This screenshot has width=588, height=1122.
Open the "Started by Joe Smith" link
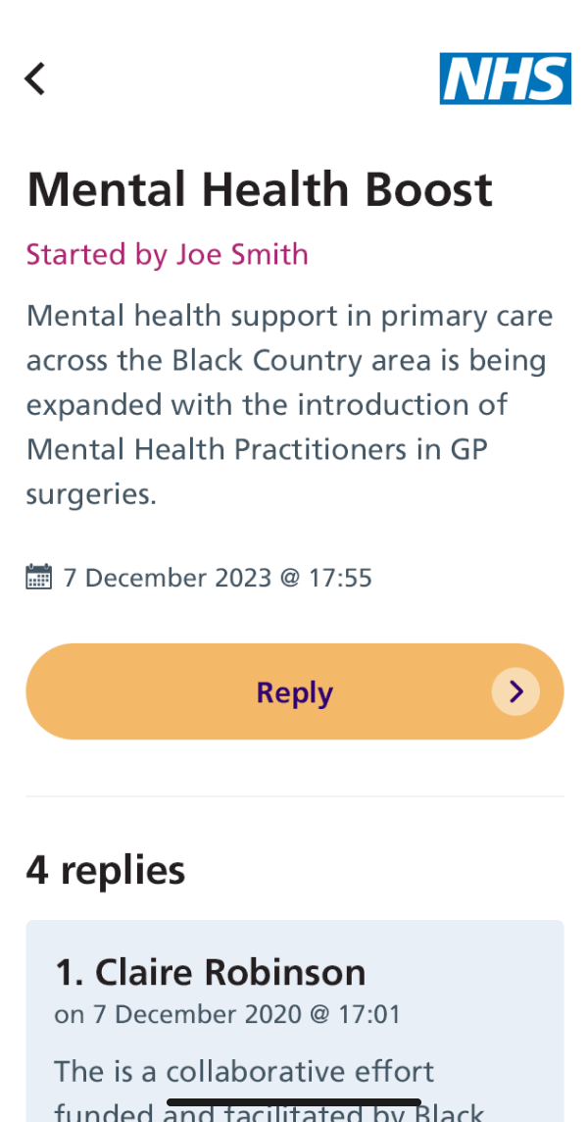(167, 255)
